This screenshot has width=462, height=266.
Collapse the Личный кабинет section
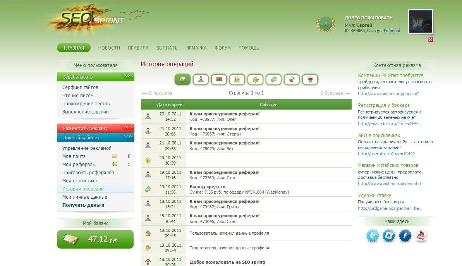click(x=96, y=137)
